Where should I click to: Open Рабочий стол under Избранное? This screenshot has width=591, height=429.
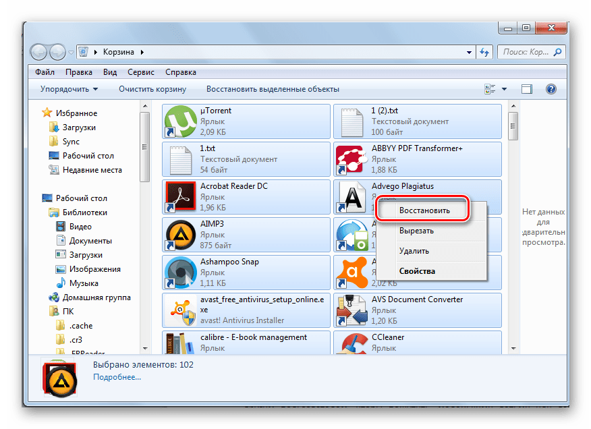pyautogui.click(x=88, y=156)
